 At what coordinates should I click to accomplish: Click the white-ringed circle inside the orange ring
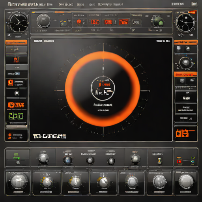[103, 88]
